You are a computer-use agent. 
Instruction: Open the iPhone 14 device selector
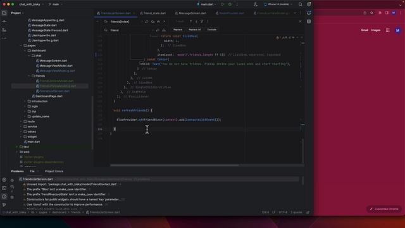pyautogui.click(x=278, y=4)
